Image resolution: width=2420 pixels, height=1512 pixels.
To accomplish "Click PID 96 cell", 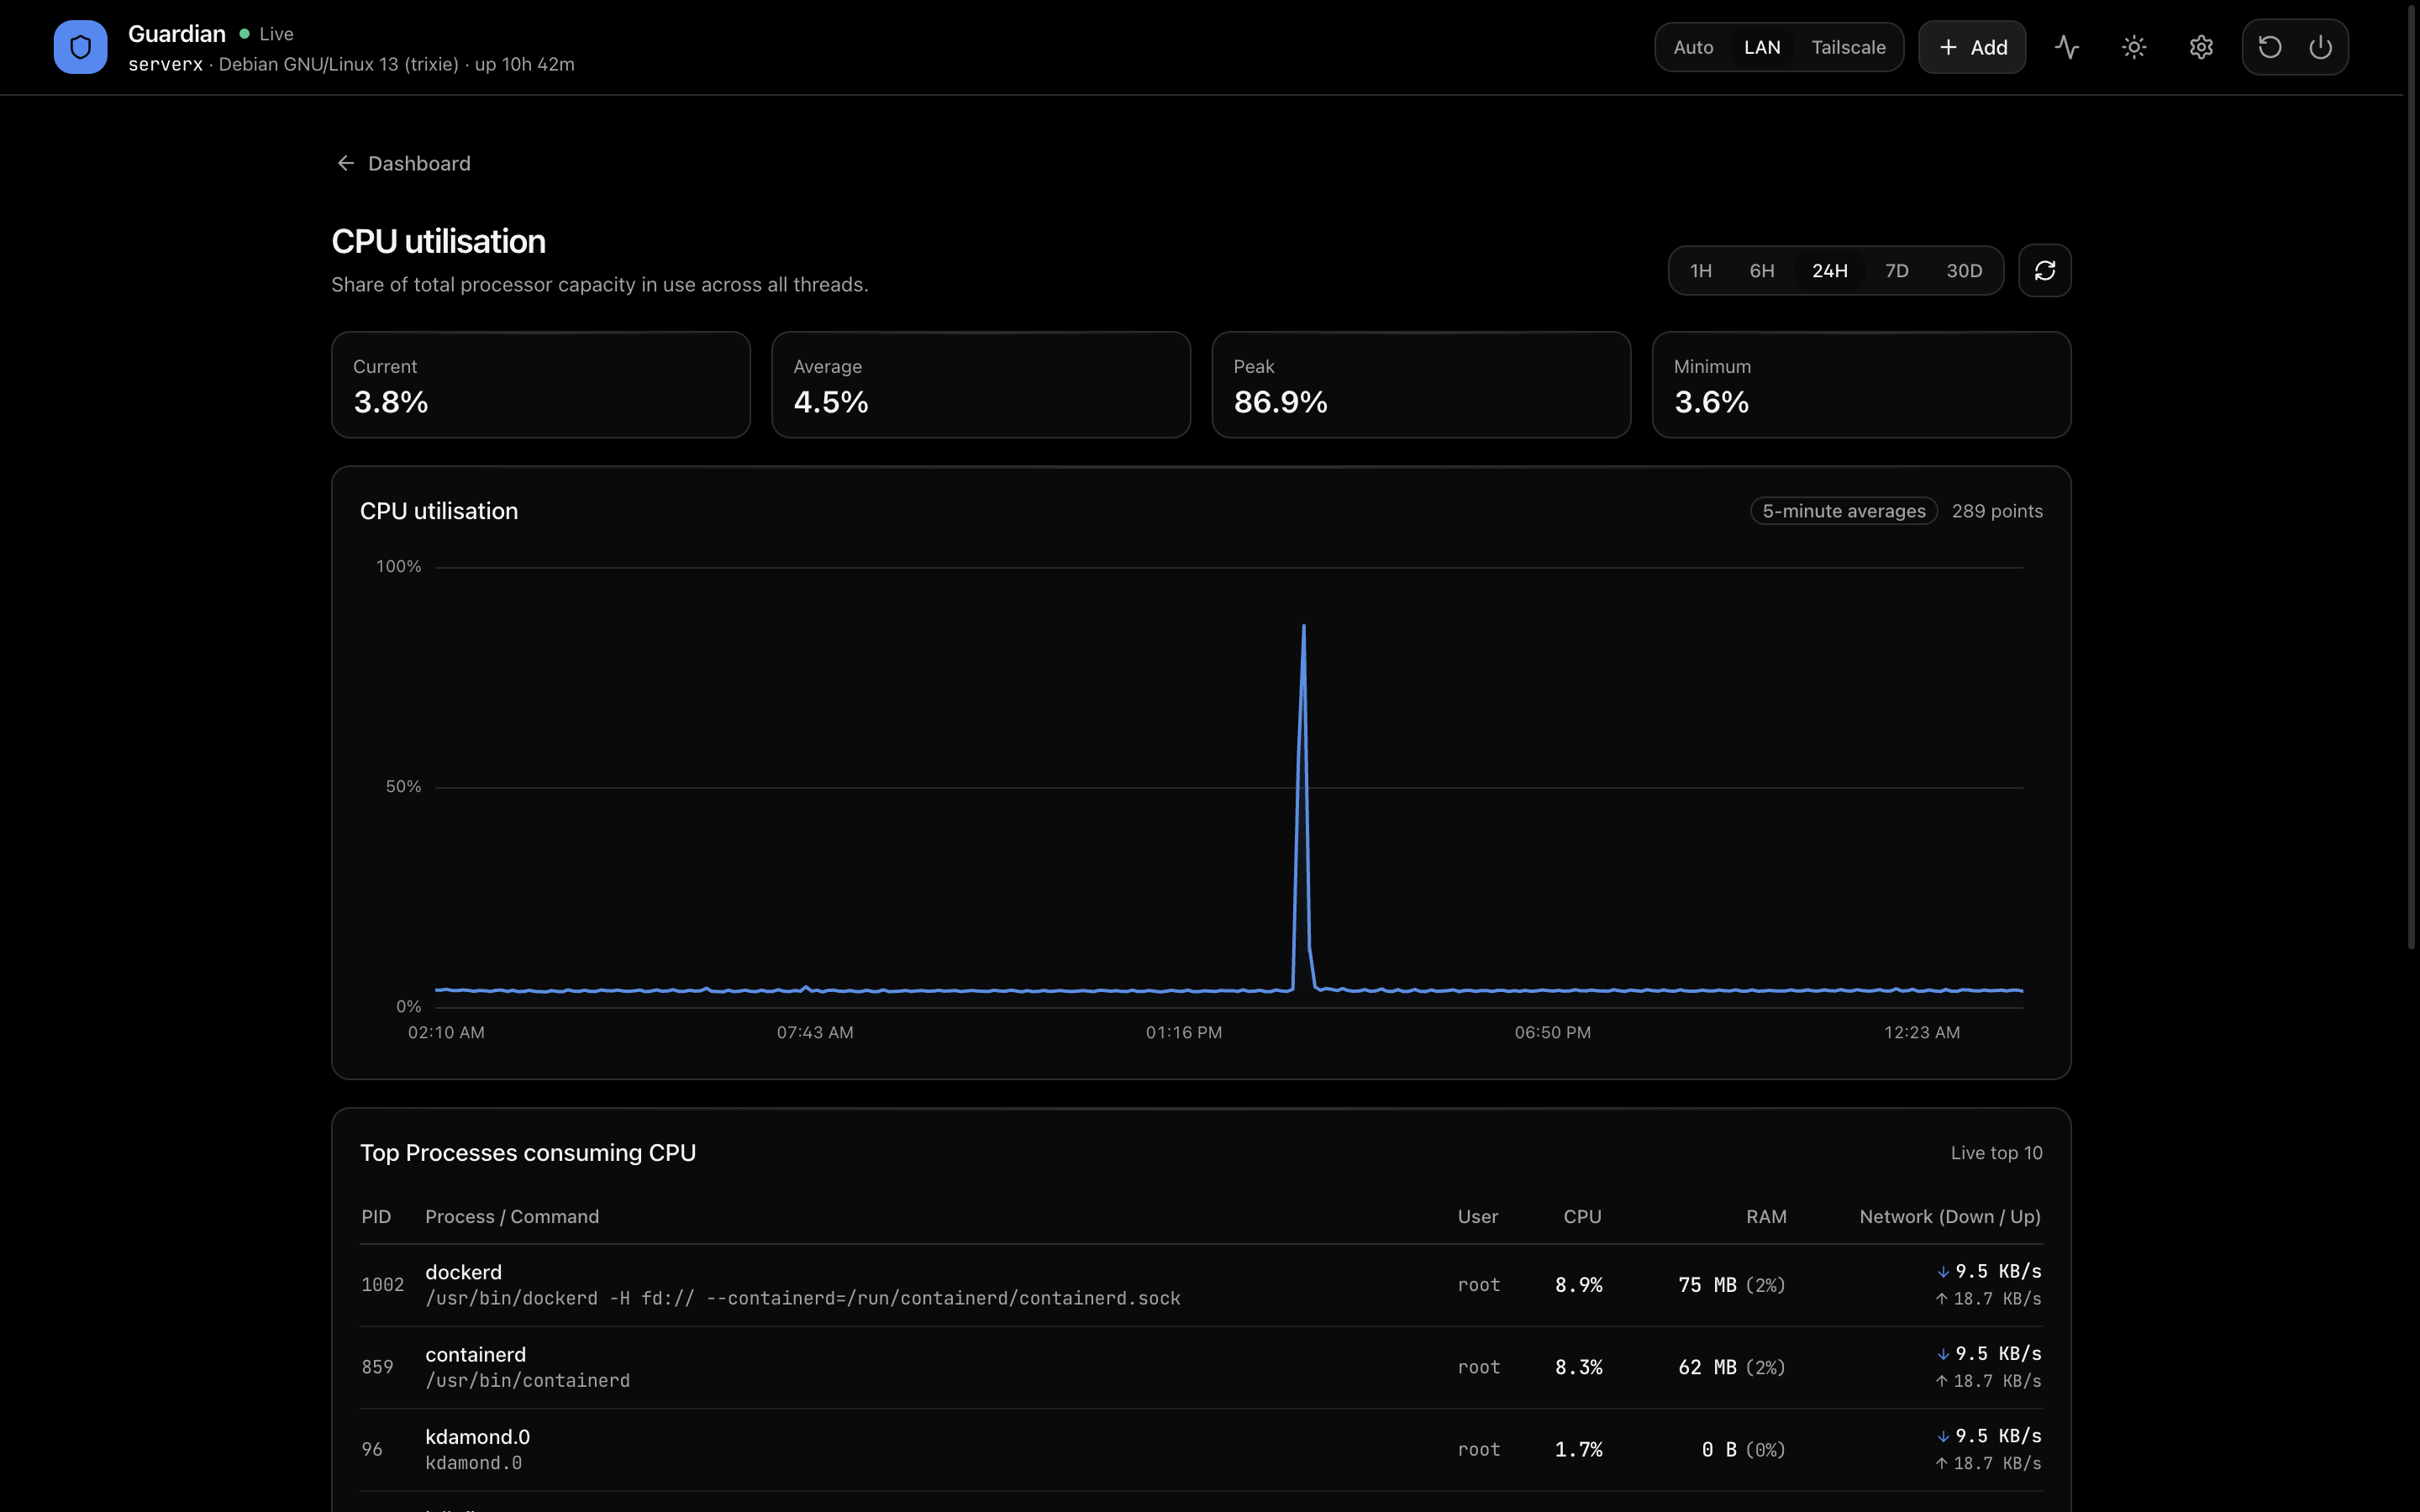I will pyautogui.click(x=372, y=1449).
